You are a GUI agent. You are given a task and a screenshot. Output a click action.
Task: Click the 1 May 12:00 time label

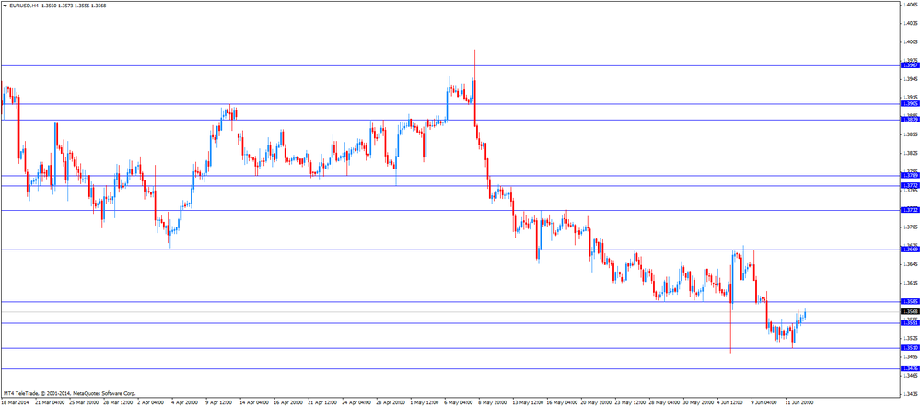(424, 403)
